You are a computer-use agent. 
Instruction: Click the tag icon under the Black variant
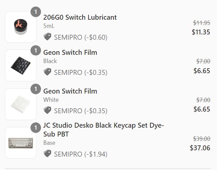[x=48, y=72]
